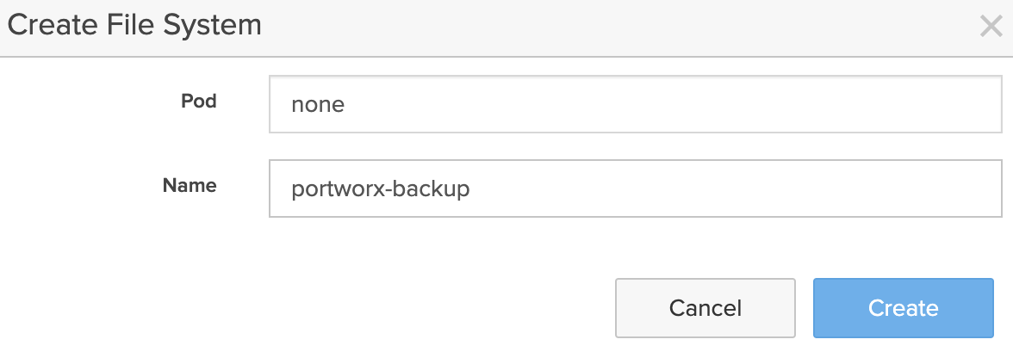
Task: Close the Create File System dialog
Action: (991, 27)
